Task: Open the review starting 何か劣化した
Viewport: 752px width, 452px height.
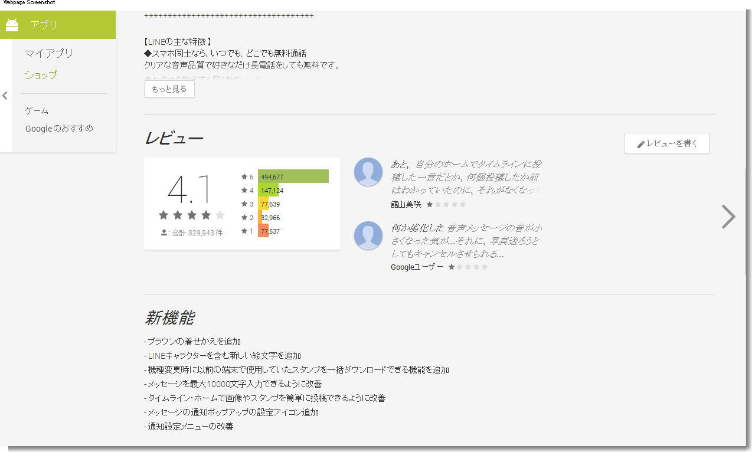Action: point(466,240)
